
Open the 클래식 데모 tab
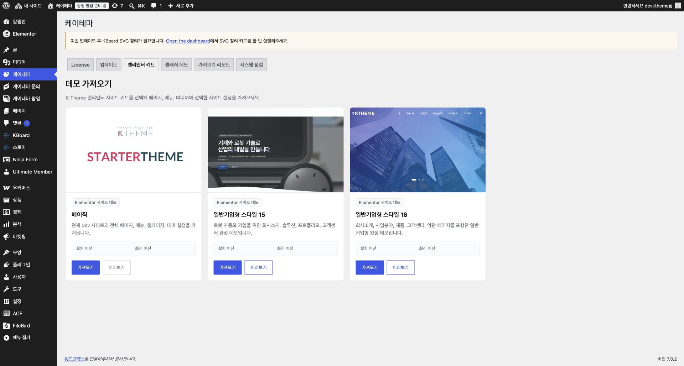[x=176, y=65]
